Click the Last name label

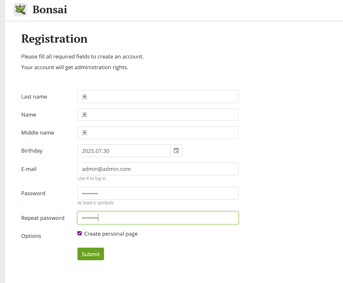[34, 97]
